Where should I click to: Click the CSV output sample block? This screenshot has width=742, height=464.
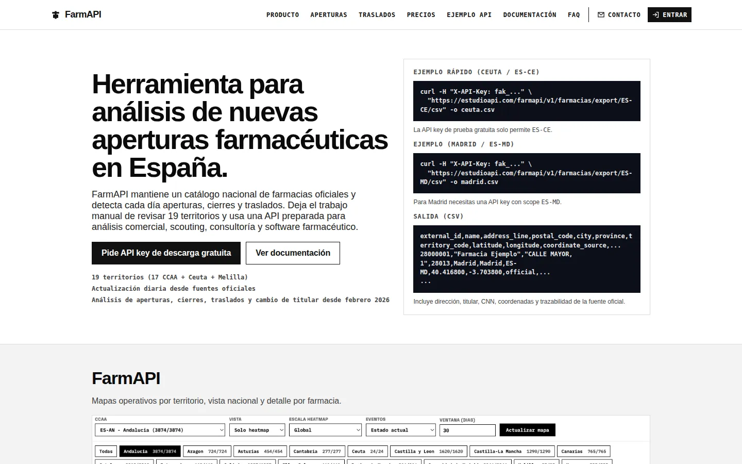(x=527, y=259)
